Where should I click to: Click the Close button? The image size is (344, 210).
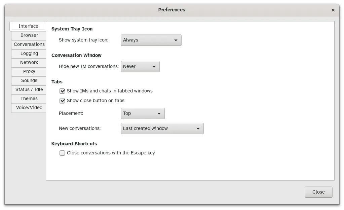(x=318, y=192)
